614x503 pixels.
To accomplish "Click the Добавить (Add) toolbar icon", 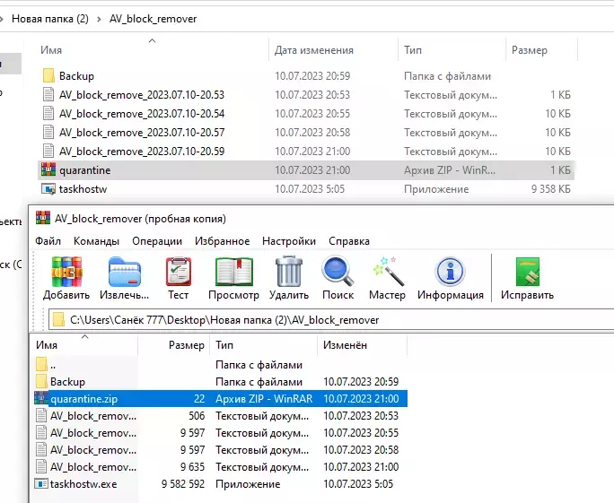I will (x=66, y=272).
